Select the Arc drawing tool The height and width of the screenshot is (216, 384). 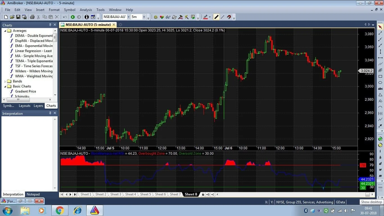(x=380, y=107)
